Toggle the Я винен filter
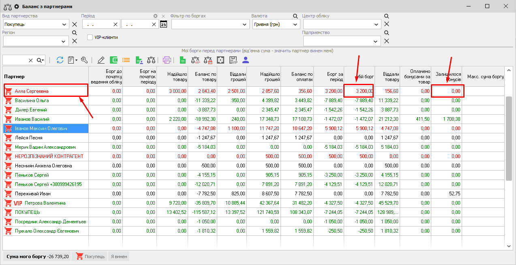Image resolution: width=516 pixels, height=265 pixels. [x=119, y=256]
